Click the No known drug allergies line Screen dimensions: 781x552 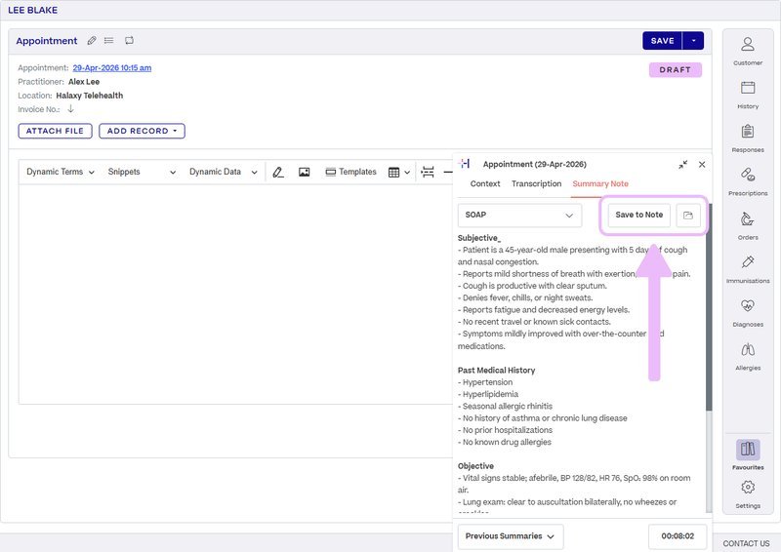click(x=505, y=442)
